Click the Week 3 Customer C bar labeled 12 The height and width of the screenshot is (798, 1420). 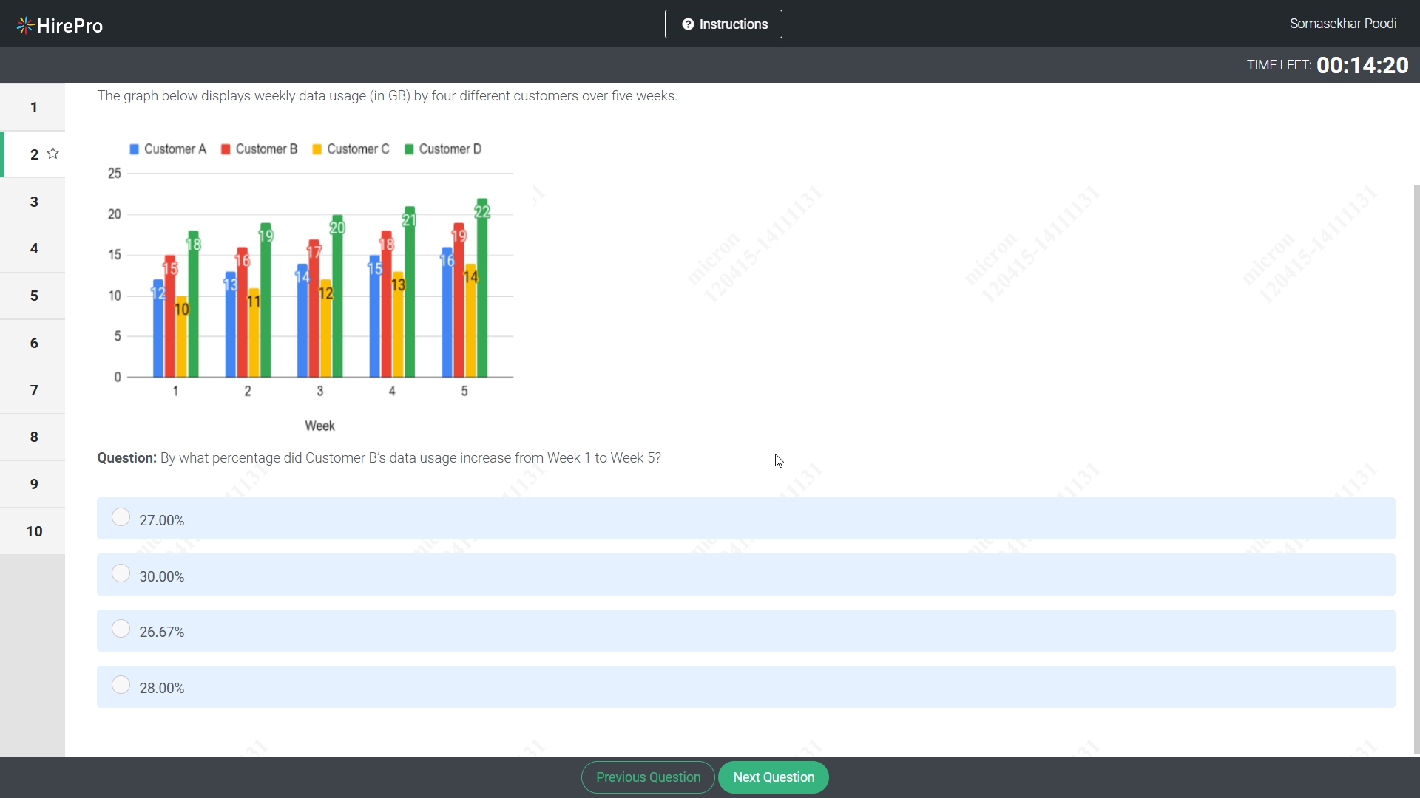(x=326, y=329)
